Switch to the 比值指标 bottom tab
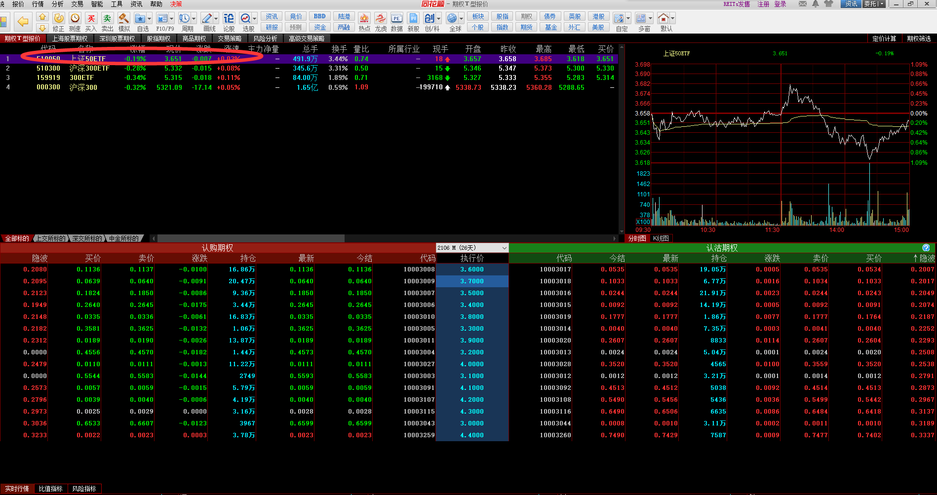The image size is (937, 495). tap(50, 489)
